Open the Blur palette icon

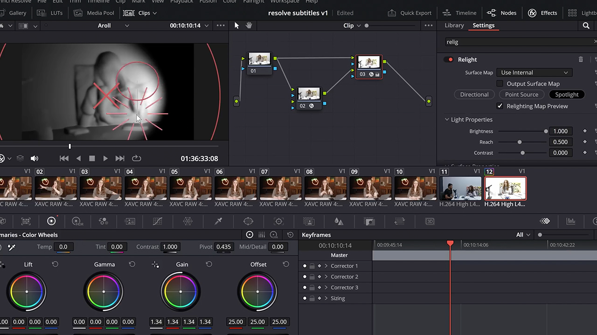pyautogui.click(x=339, y=221)
